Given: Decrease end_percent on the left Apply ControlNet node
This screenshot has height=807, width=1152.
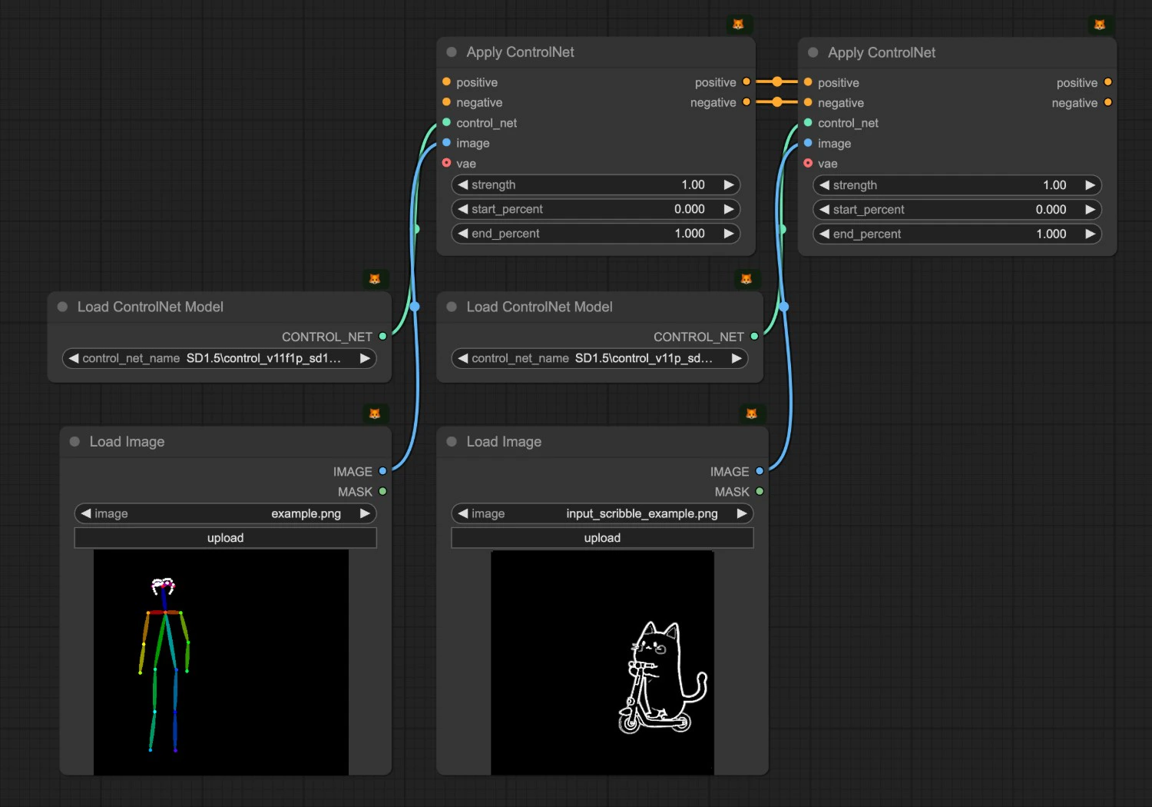Looking at the screenshot, I should (x=462, y=234).
